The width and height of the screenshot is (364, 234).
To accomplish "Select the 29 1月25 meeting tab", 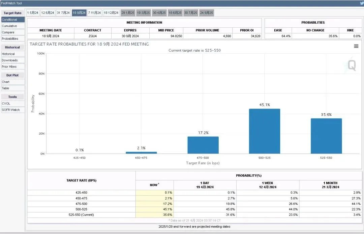I will pyautogui.click(x=128, y=13).
